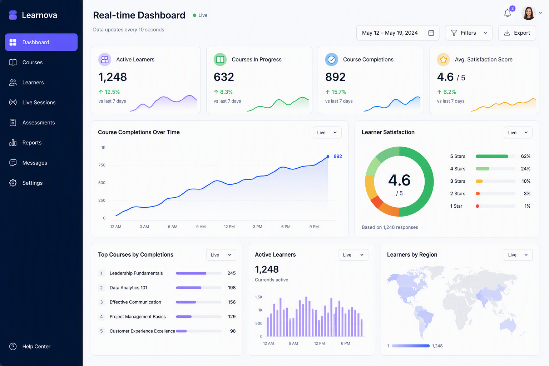The image size is (549, 366).
Task: Click the 5 Stars progress bar
Action: (495, 156)
